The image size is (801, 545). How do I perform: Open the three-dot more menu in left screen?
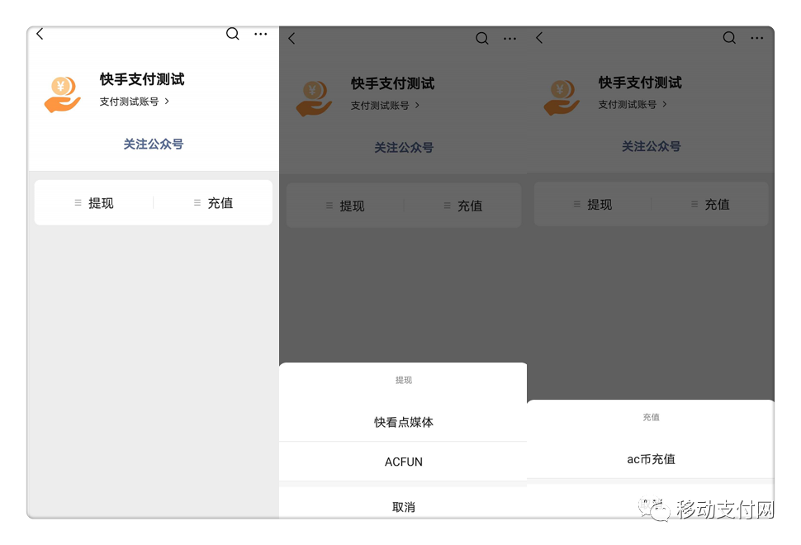[x=261, y=34]
